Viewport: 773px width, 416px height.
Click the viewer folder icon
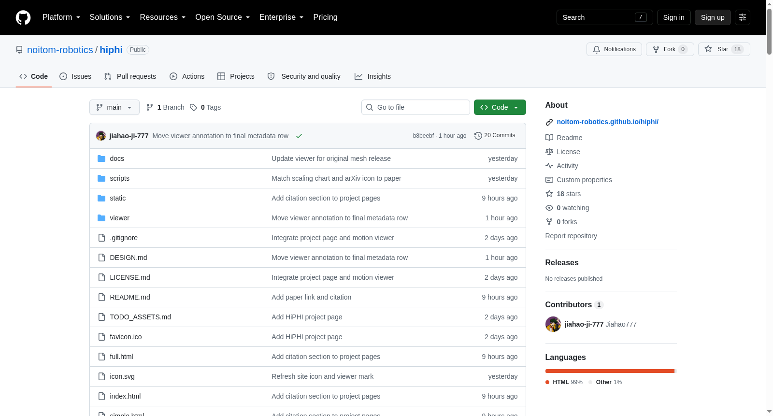(x=101, y=218)
